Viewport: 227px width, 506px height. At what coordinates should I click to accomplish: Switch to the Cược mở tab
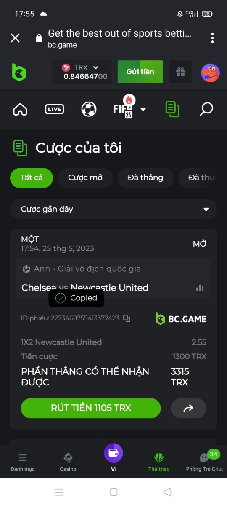tap(85, 178)
